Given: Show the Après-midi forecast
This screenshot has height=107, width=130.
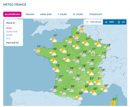Looking at the screenshot, I should pyautogui.click(x=12, y=32).
